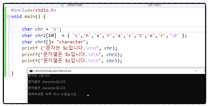Click the printf line printing chr3
The width and height of the screenshot is (209, 107).
click(72, 61)
